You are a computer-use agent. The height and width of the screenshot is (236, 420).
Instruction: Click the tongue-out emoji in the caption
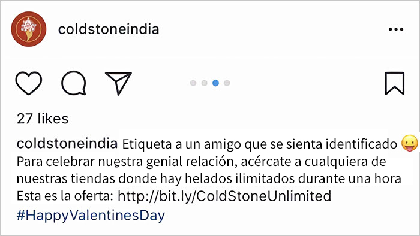[x=410, y=143]
